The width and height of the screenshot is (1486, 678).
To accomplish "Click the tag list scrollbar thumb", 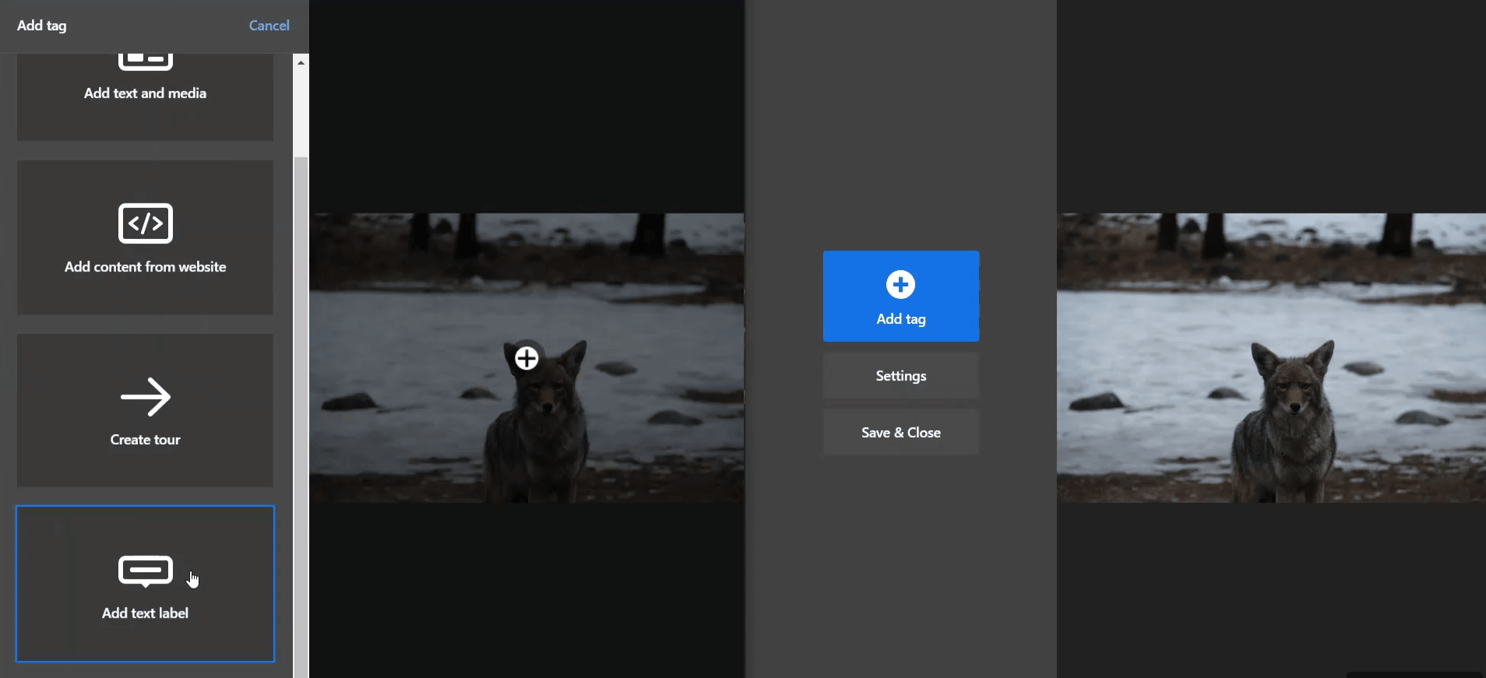I will [301, 413].
